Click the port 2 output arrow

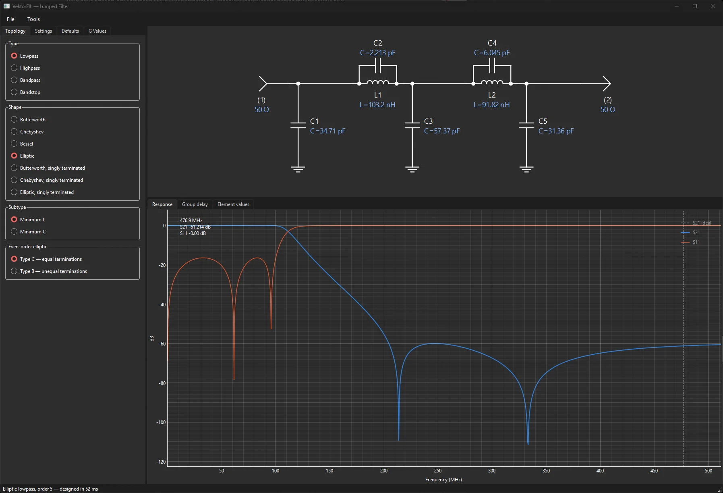tap(607, 83)
